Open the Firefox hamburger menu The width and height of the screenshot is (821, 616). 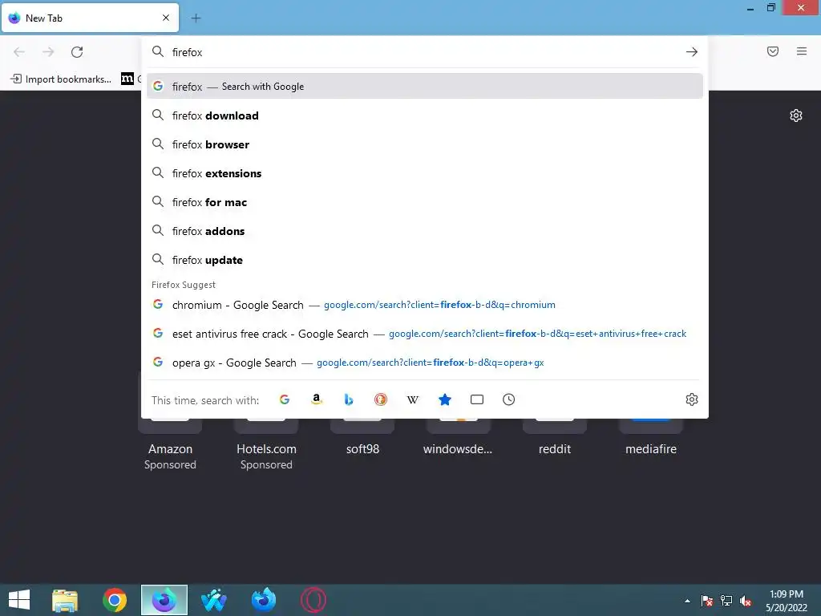click(802, 51)
